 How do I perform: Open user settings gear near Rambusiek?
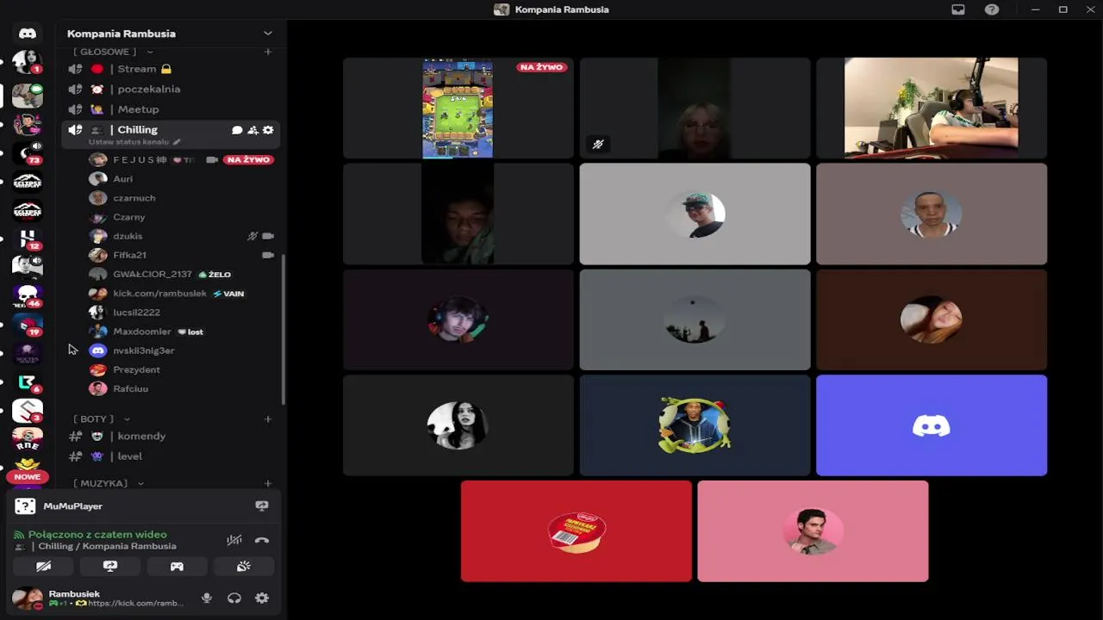click(x=262, y=598)
